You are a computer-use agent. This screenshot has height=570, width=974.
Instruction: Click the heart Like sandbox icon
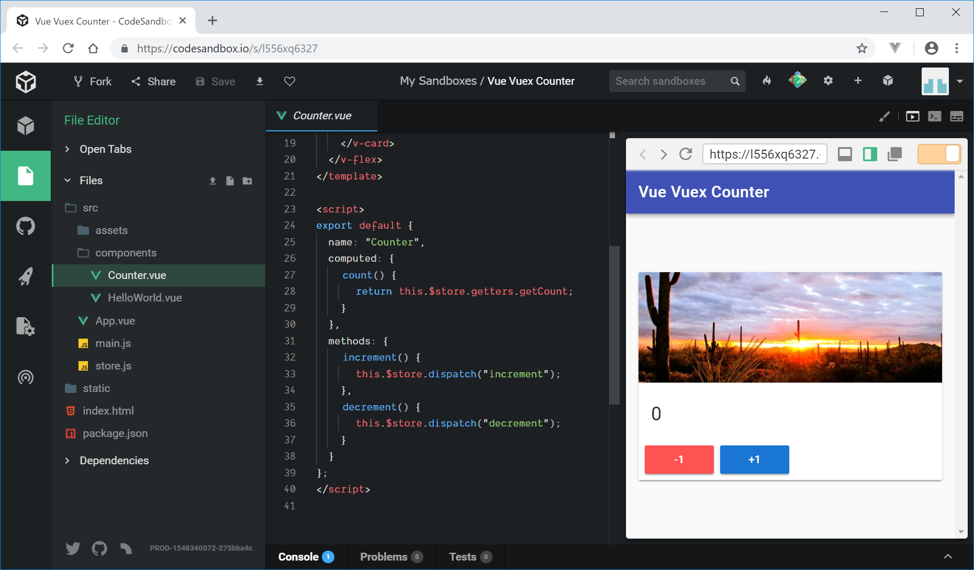289,81
